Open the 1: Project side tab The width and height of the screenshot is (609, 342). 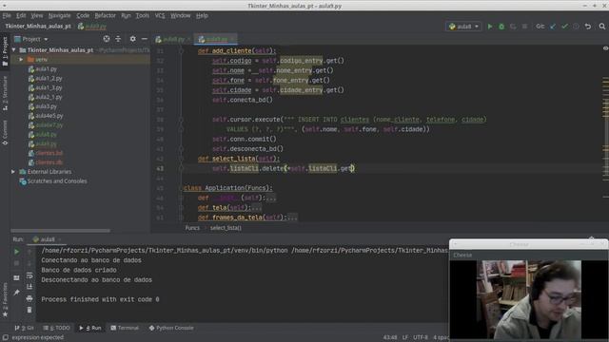tap(5, 51)
